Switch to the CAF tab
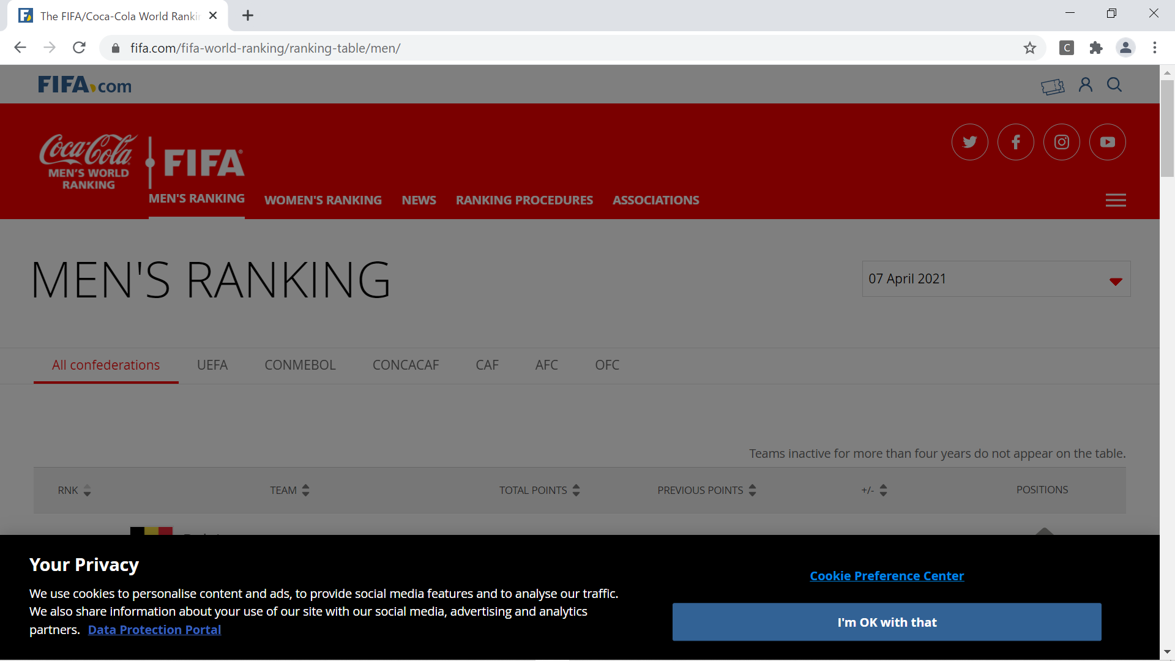 pos(487,365)
